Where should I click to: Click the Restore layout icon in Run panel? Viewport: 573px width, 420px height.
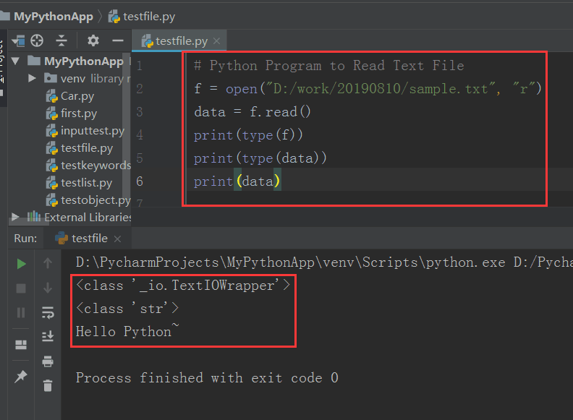tap(21, 344)
